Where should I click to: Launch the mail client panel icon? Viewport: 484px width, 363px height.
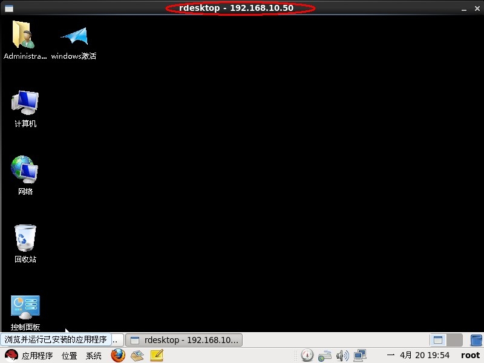137,356
